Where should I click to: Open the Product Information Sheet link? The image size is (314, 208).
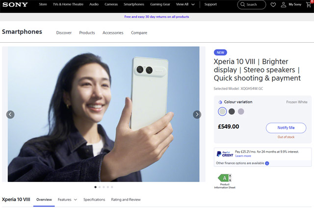point(225,186)
